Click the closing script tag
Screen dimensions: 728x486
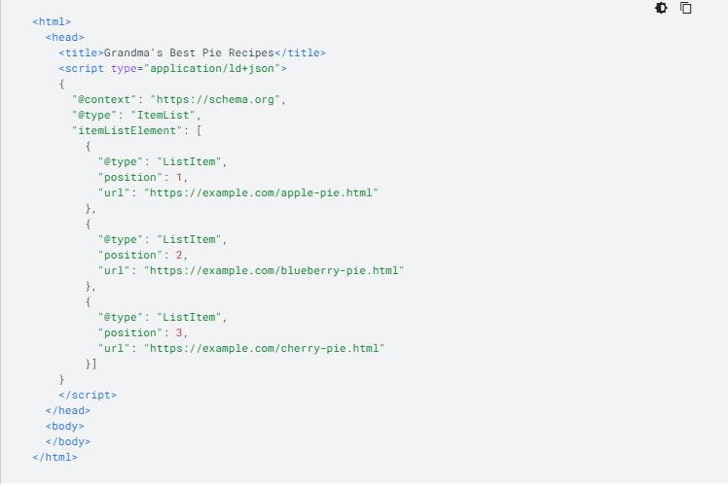(88, 395)
